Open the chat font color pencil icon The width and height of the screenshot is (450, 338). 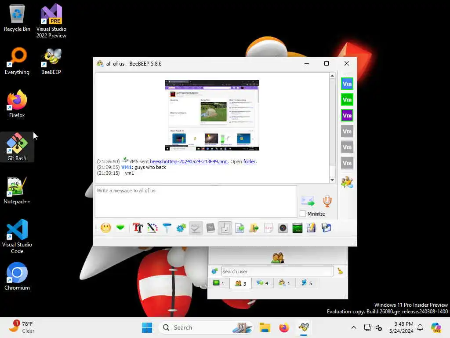[x=152, y=228]
